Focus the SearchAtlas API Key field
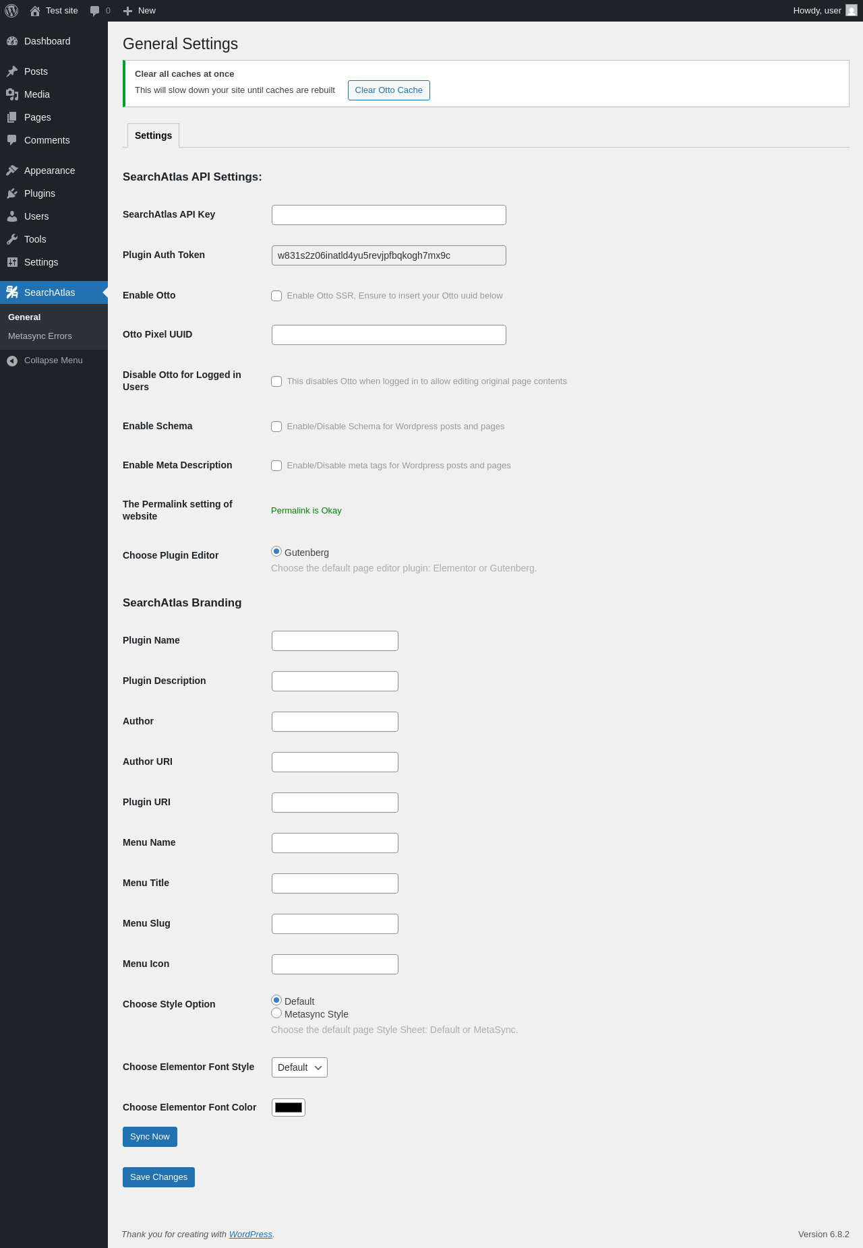Screen dimensions: 863x1248 389,215
